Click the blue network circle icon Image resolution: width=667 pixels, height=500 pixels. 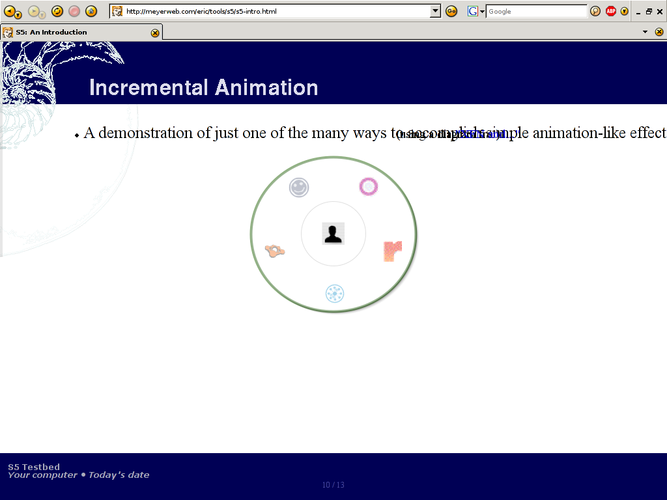pyautogui.click(x=334, y=294)
